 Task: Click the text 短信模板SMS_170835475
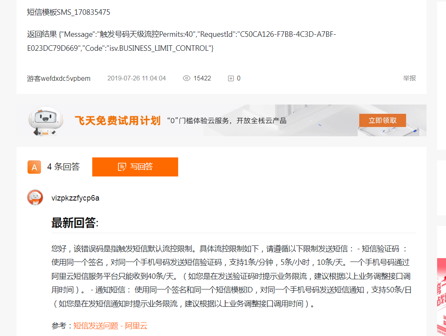click(x=69, y=12)
